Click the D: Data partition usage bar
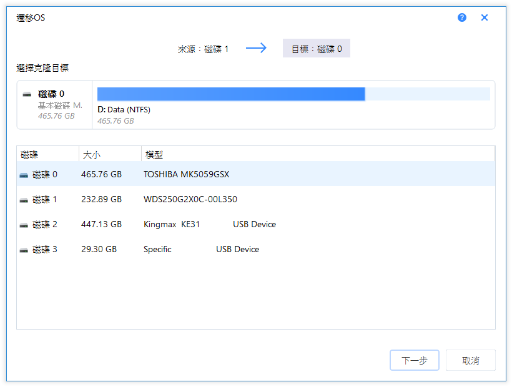This screenshot has width=512, height=387. click(x=293, y=94)
